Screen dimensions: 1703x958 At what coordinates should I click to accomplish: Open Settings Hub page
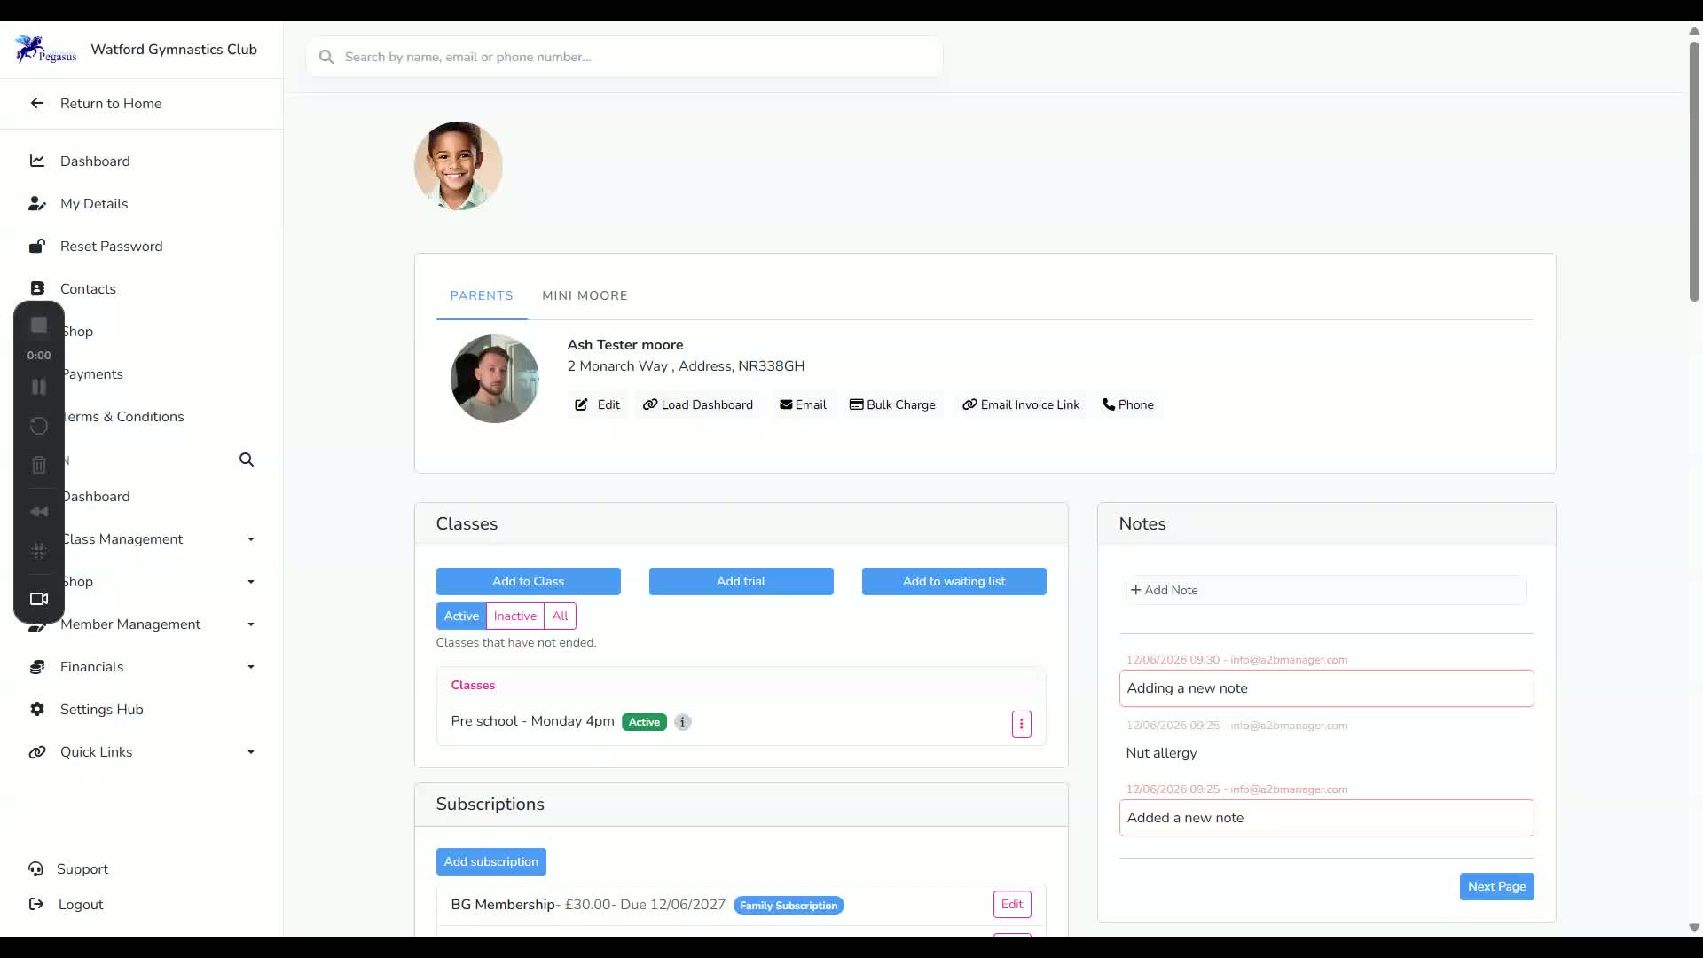pyautogui.click(x=102, y=709)
